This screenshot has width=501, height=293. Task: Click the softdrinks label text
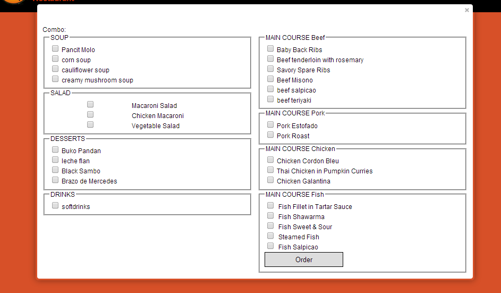click(76, 207)
